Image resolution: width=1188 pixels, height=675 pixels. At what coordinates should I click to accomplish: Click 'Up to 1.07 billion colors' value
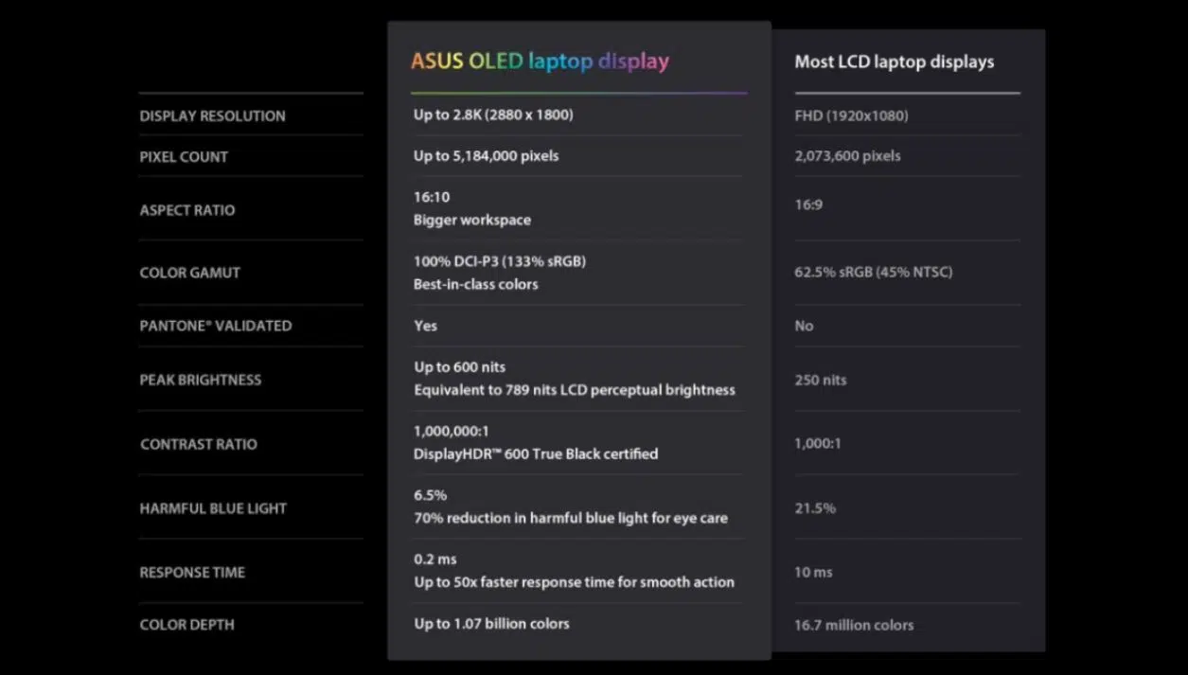point(491,624)
